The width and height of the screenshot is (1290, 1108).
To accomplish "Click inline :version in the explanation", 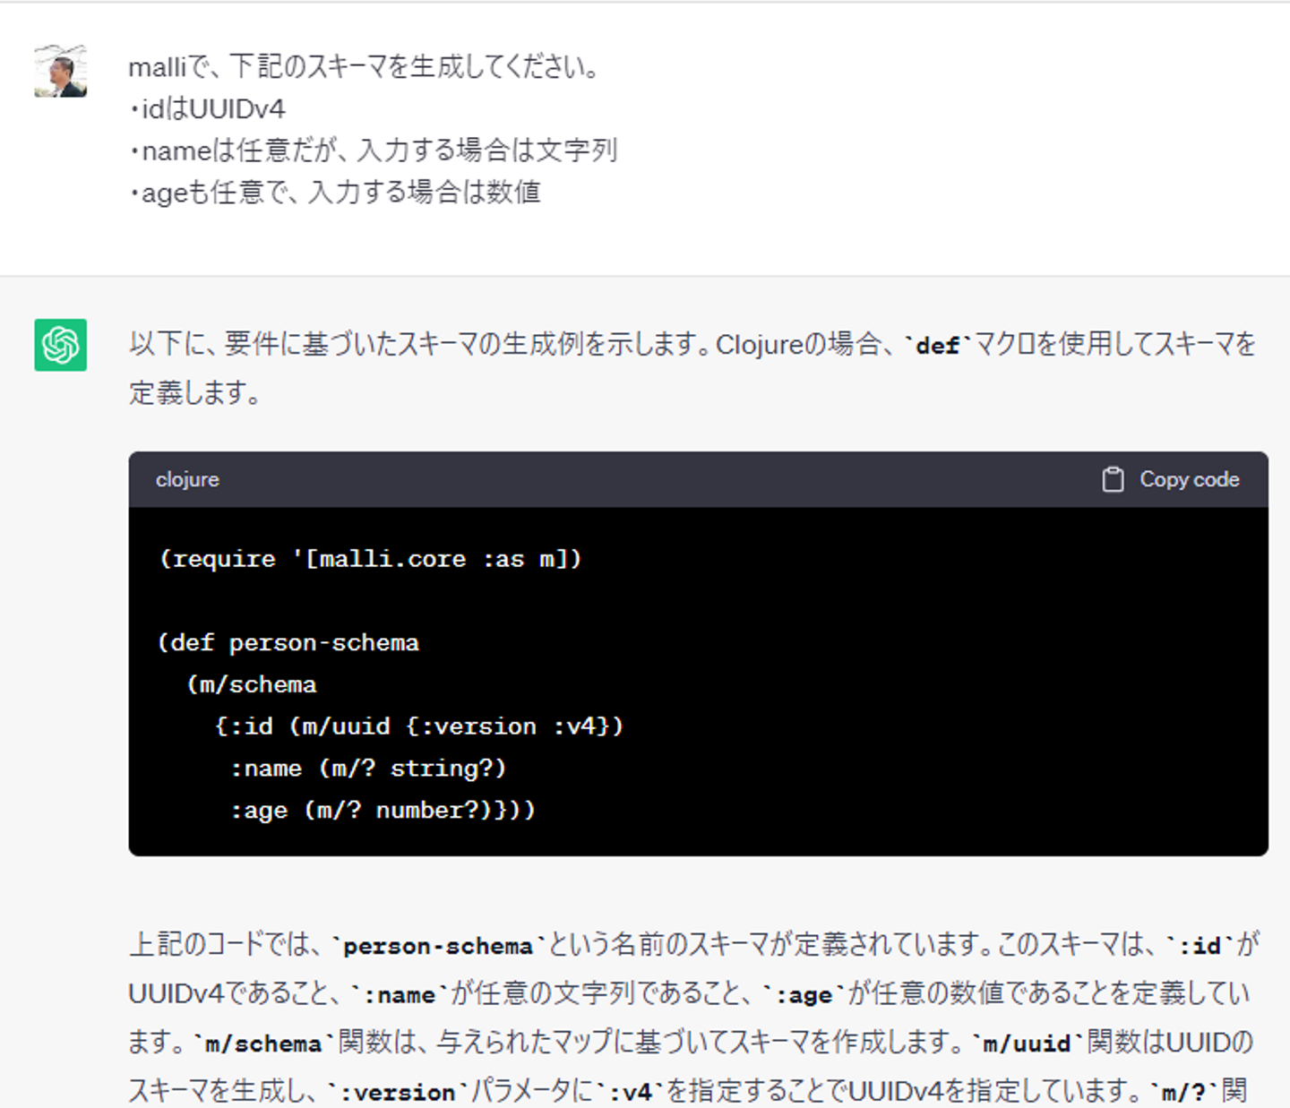I will pyautogui.click(x=398, y=1092).
